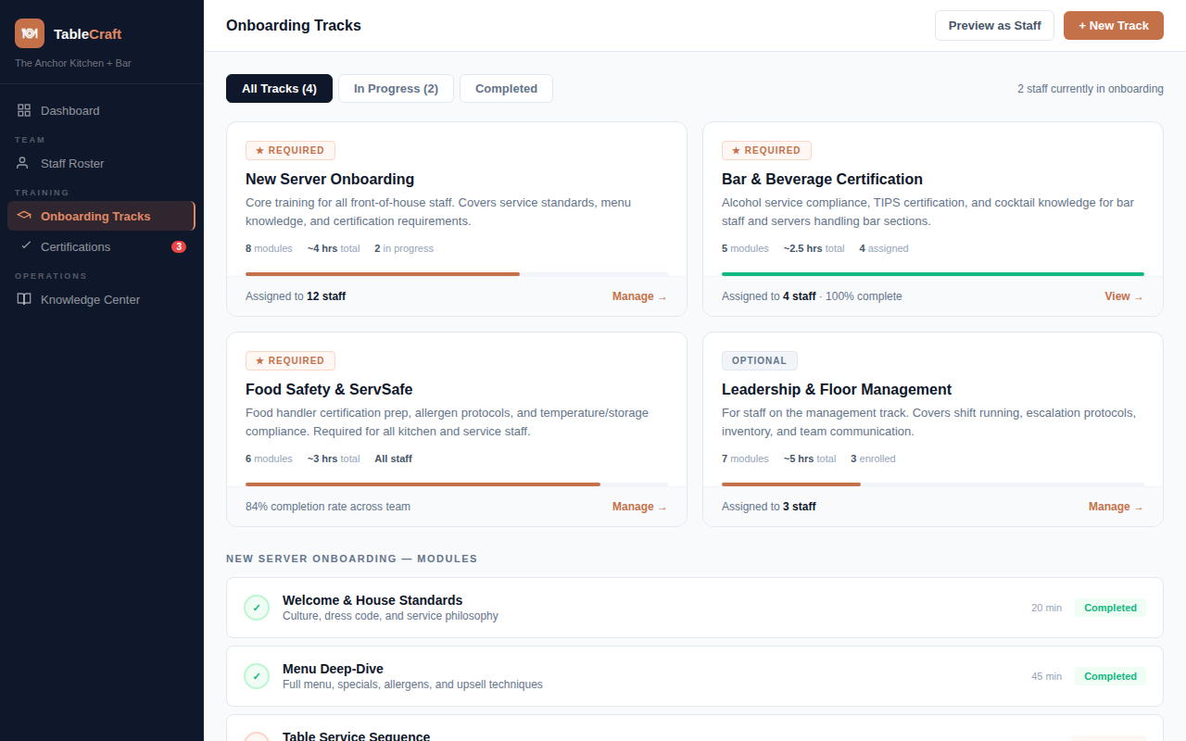
Task: Click the TableCraft logo icon
Action: 30,33
